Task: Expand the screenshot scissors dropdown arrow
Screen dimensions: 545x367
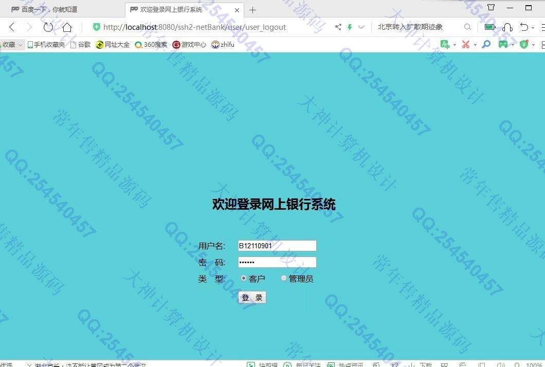Action: tap(475, 45)
